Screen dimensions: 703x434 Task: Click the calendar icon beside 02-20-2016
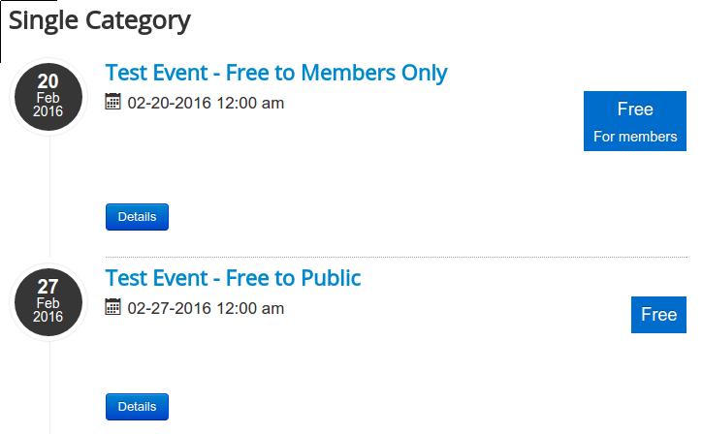tap(112, 101)
